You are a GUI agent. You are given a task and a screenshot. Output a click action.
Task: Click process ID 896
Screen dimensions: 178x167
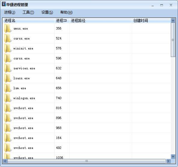point(59,118)
